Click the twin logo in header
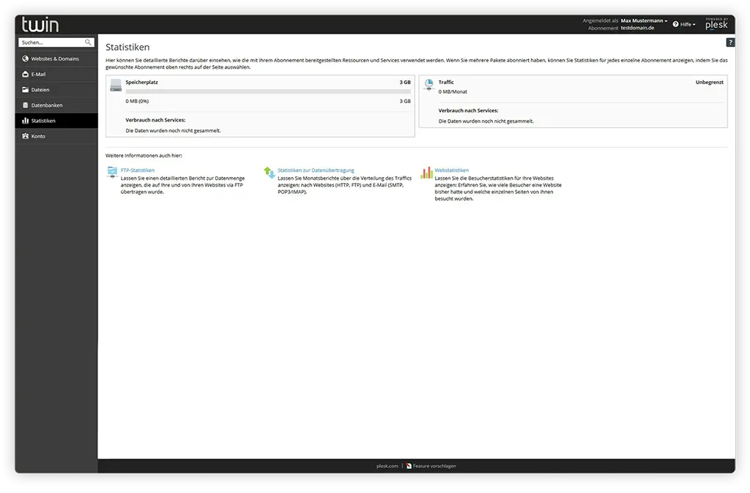The width and height of the screenshot is (750, 493). [40, 25]
